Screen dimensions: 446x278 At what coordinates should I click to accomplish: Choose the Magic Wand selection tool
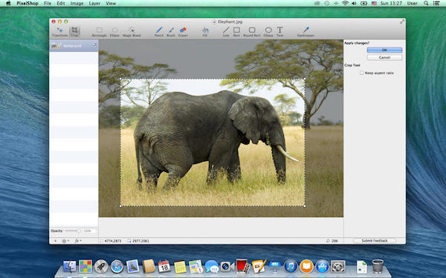pyautogui.click(x=132, y=32)
